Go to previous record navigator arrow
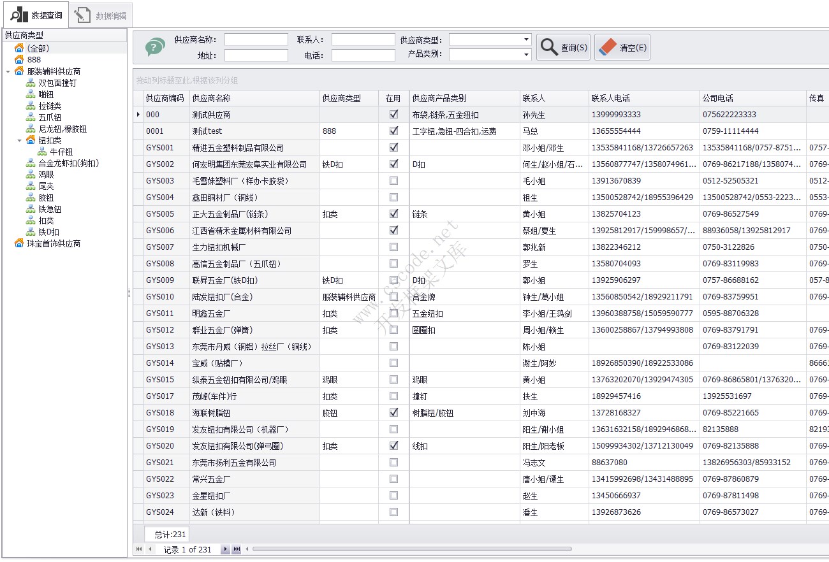 [150, 549]
